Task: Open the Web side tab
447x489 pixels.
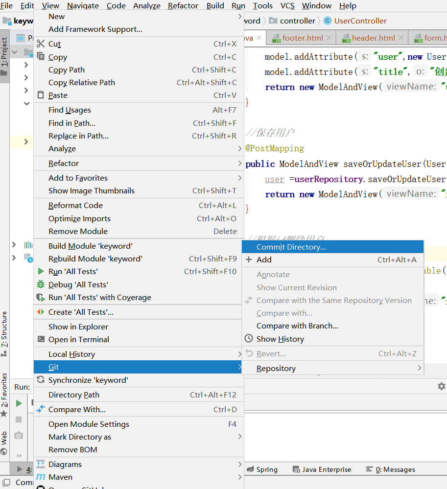Action: click(x=4, y=443)
